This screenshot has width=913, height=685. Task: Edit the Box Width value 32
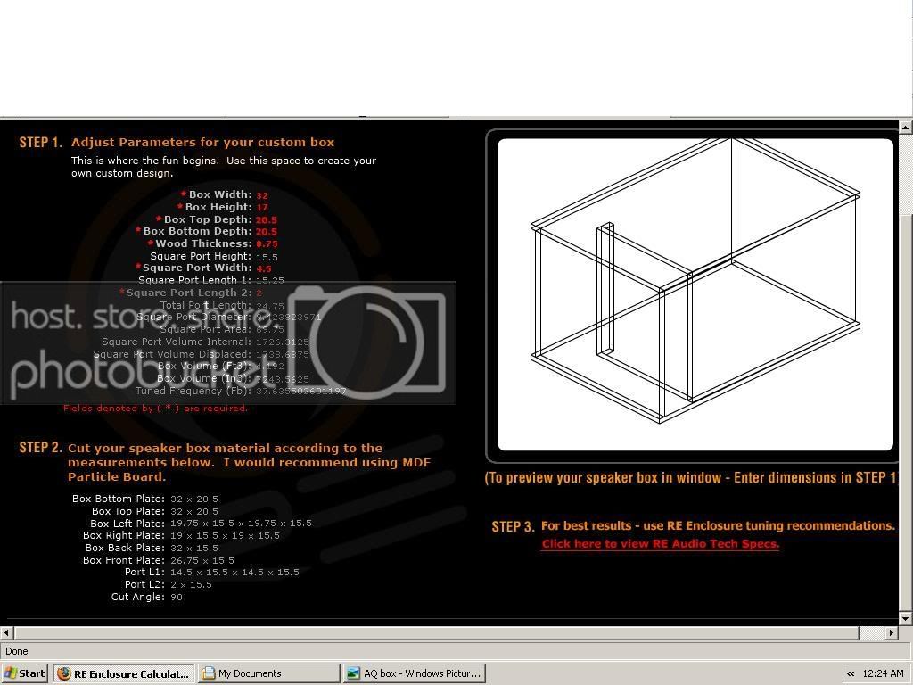pyautogui.click(x=262, y=195)
